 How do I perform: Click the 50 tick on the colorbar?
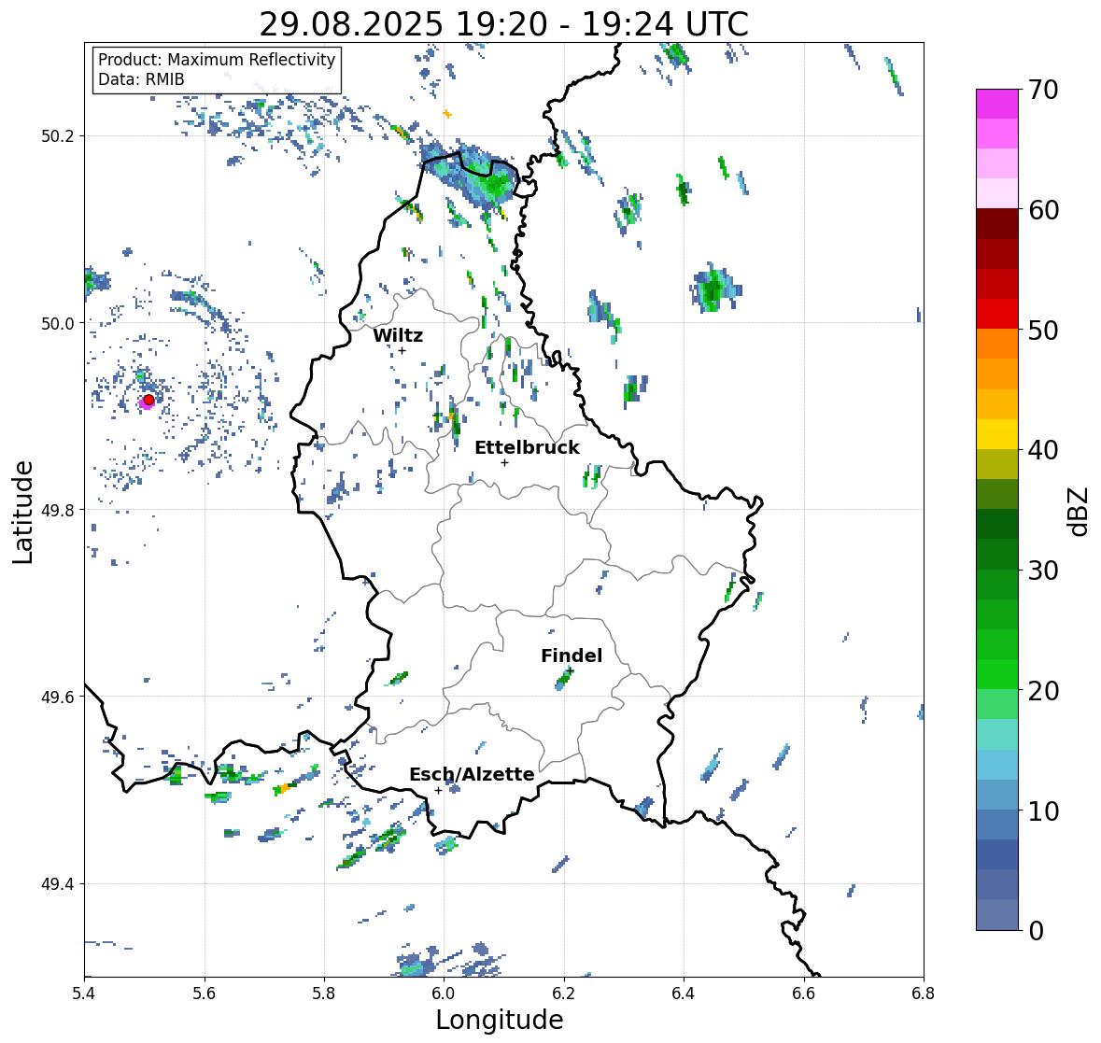(1043, 330)
